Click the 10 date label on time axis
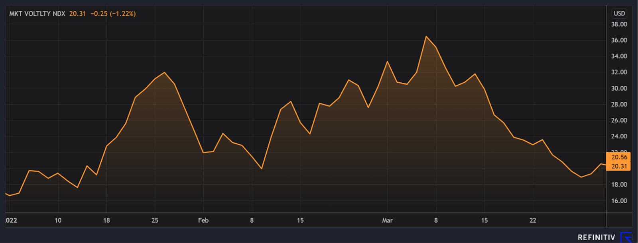638x243 pixels. click(x=58, y=220)
